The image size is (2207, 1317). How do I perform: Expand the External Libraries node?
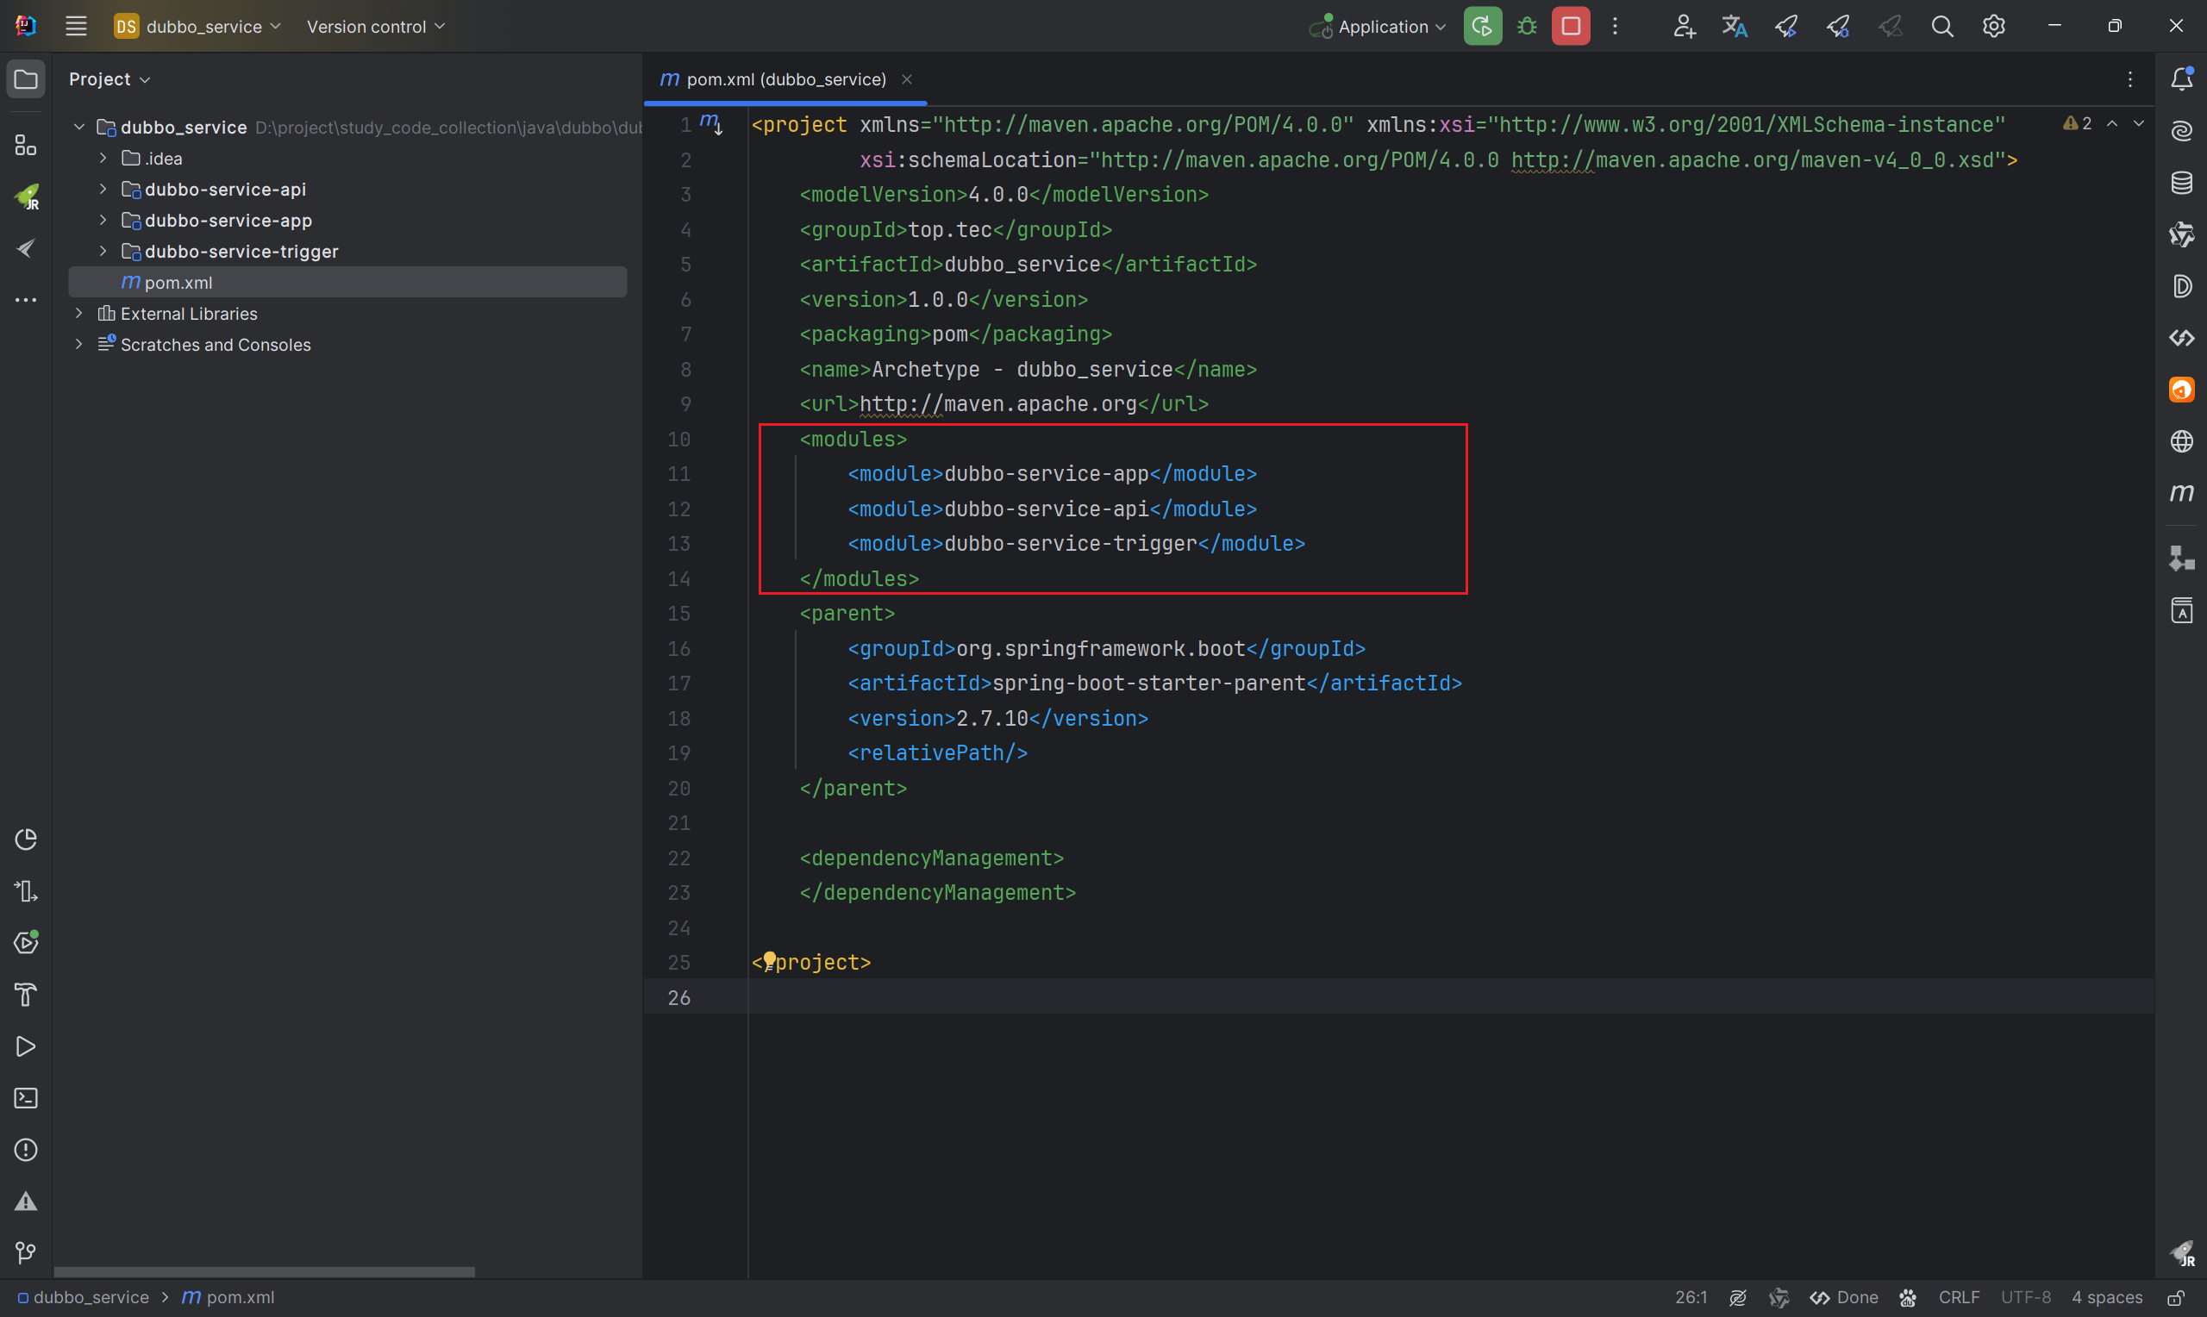click(x=79, y=313)
